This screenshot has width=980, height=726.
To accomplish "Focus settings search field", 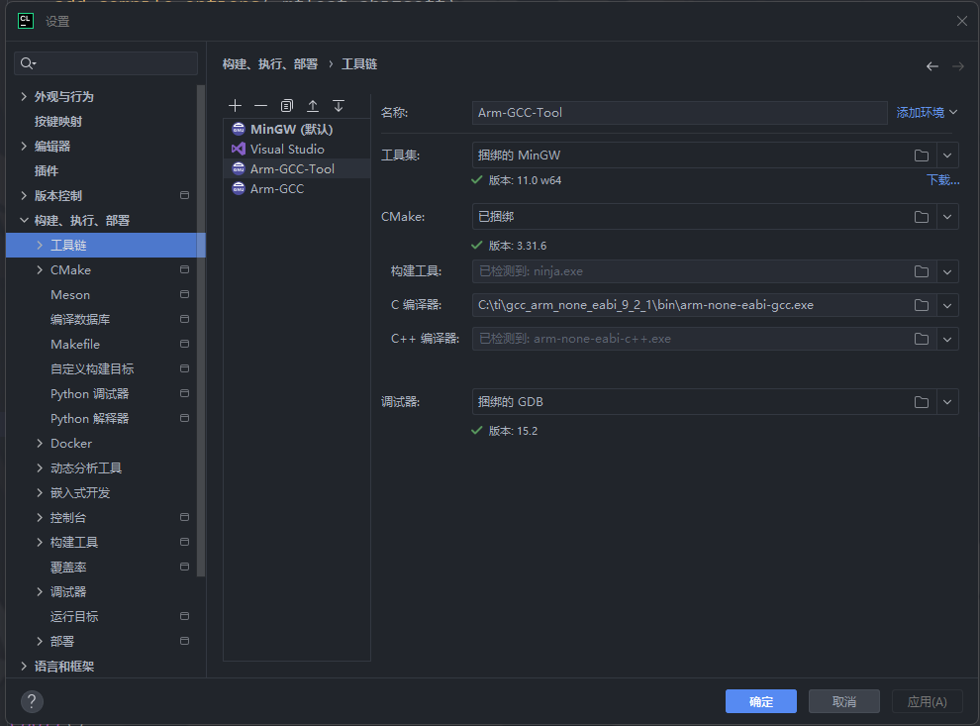I will coord(106,63).
